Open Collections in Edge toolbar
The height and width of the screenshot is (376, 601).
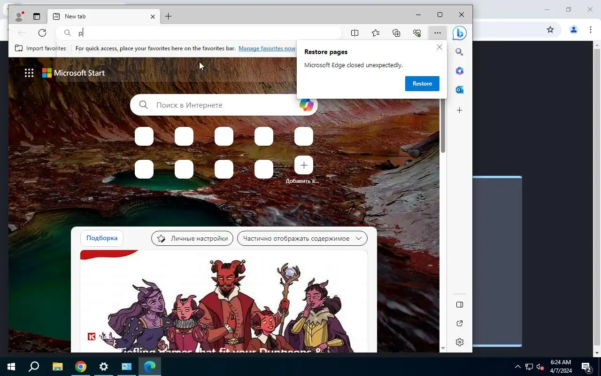coord(396,32)
